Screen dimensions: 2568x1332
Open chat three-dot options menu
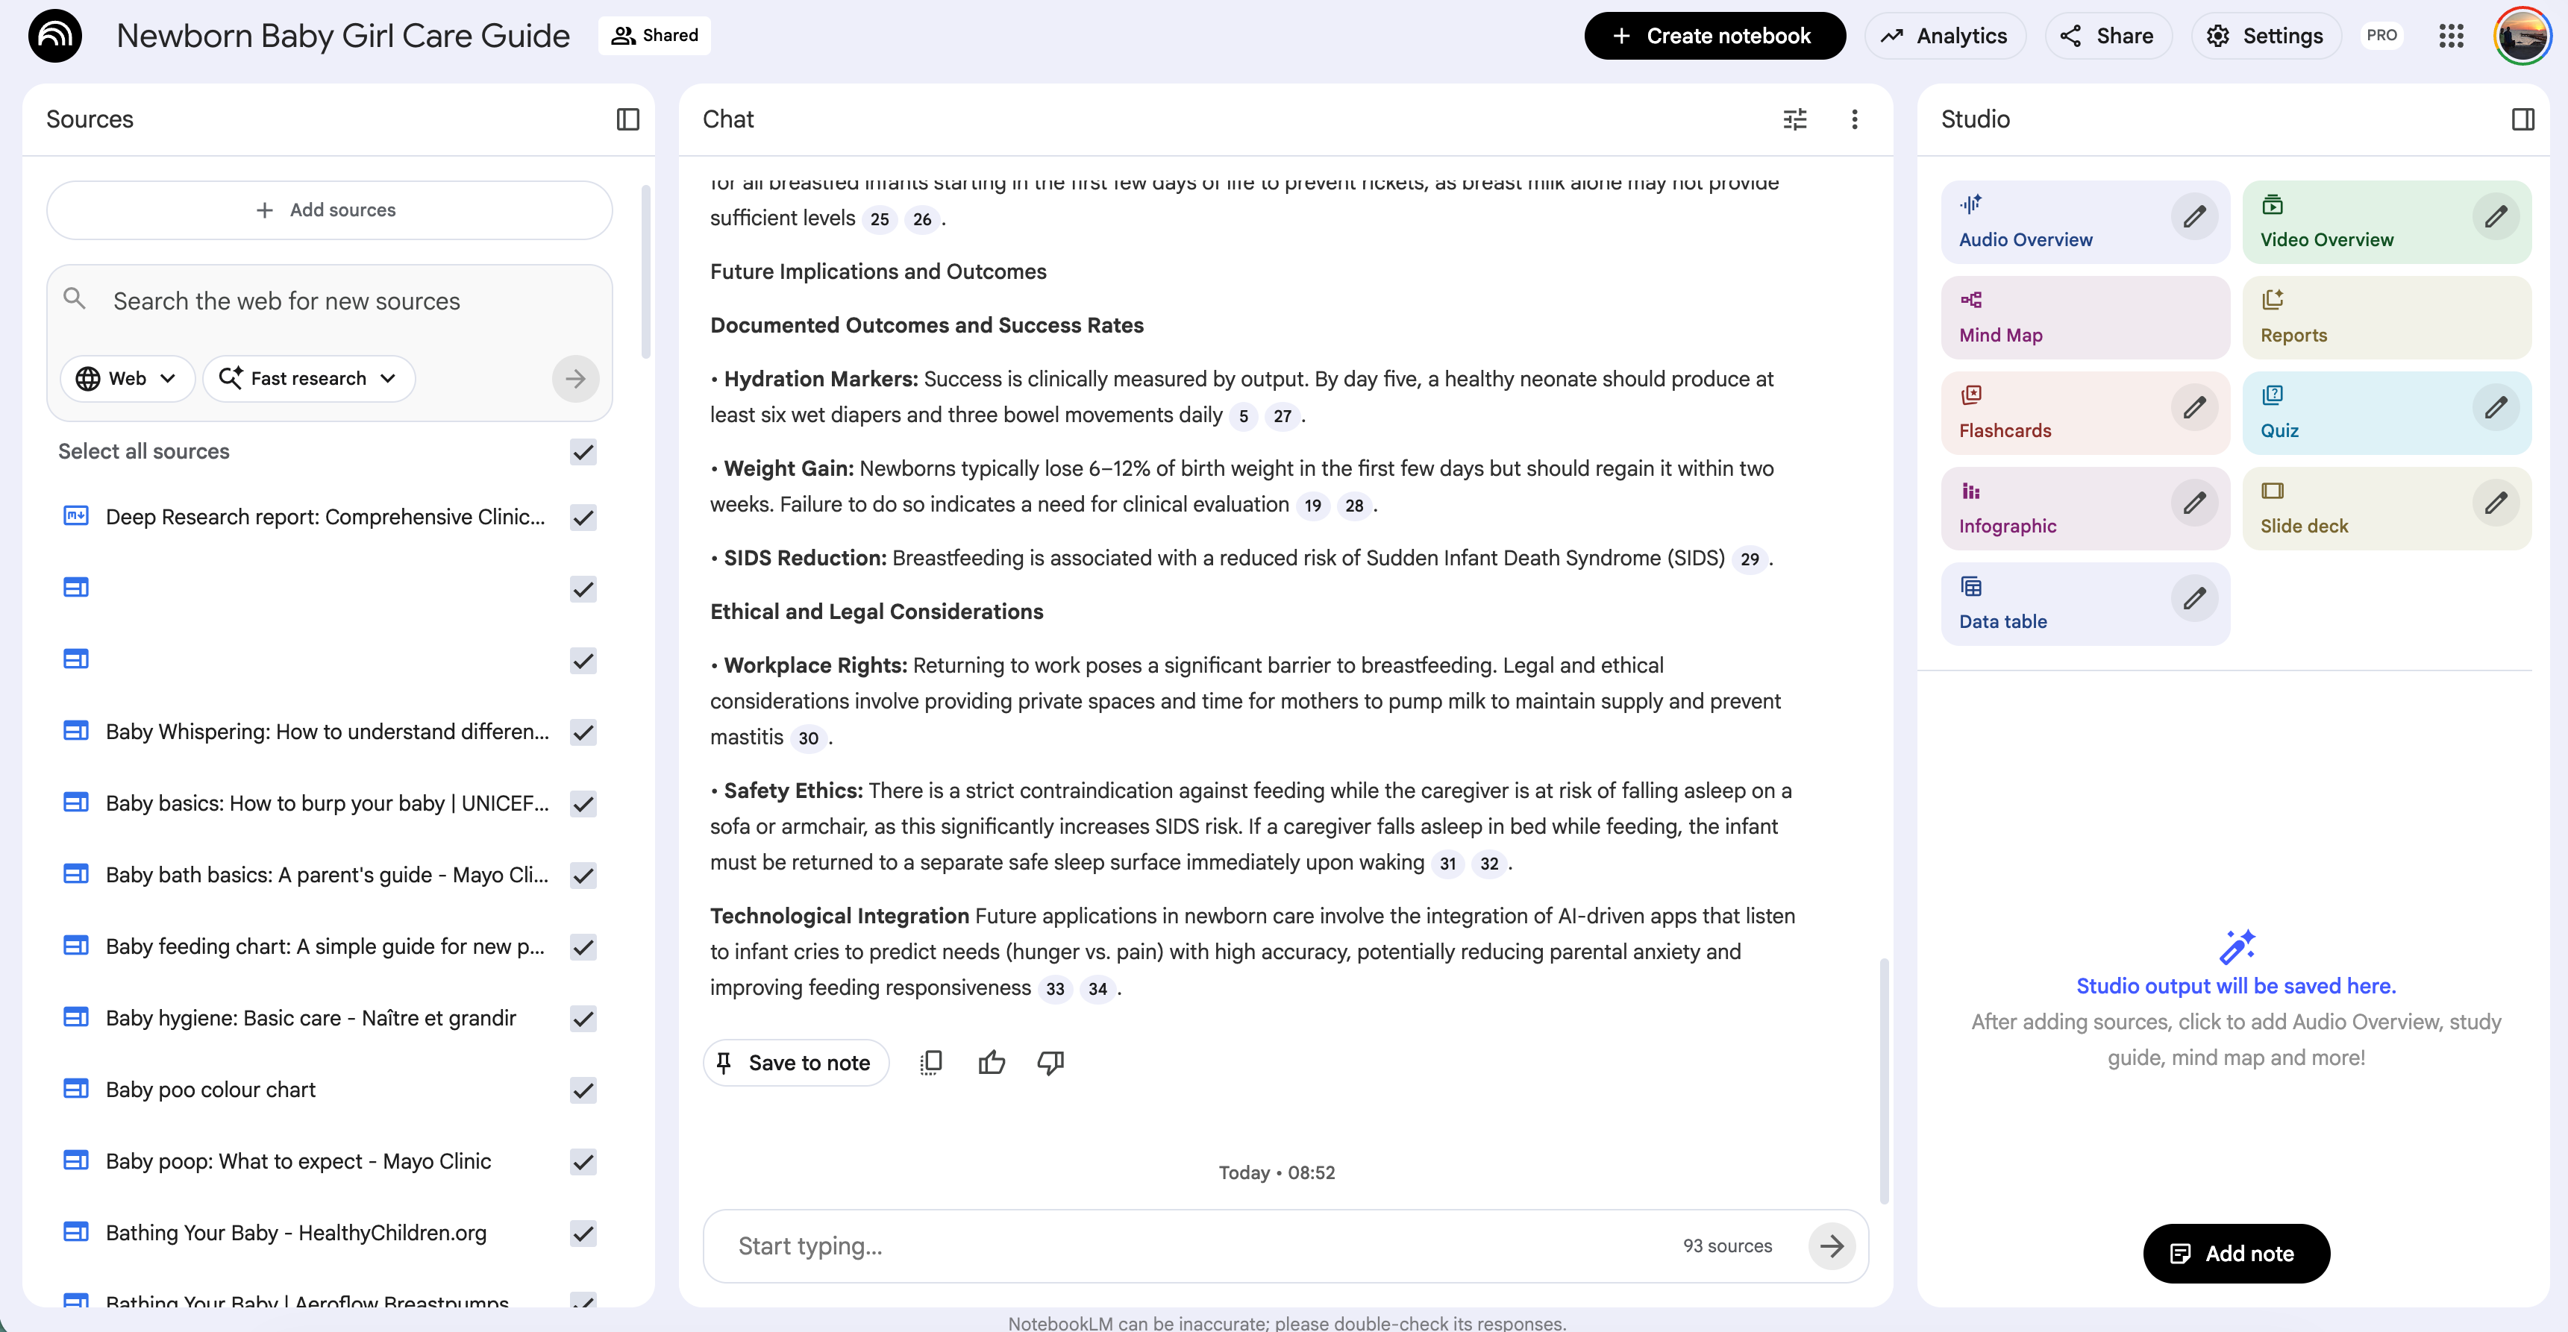point(1854,119)
